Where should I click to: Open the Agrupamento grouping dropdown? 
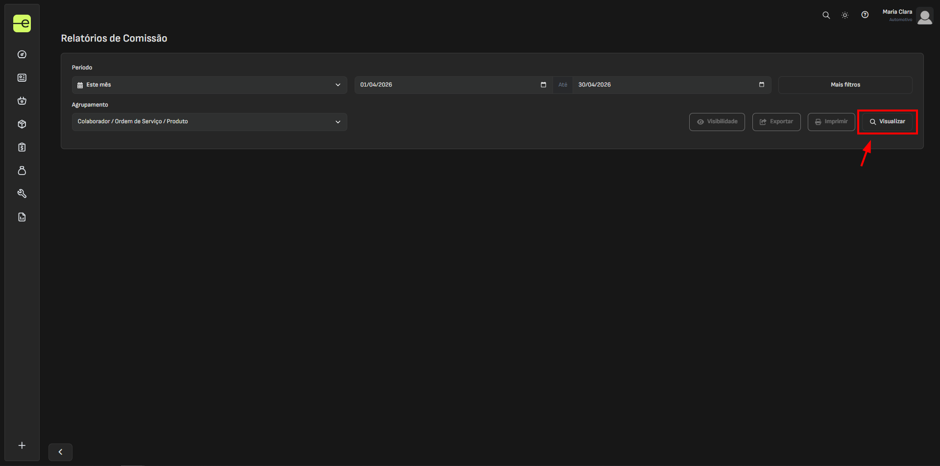209,122
